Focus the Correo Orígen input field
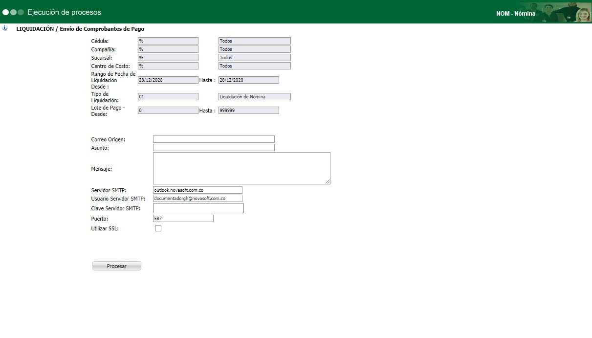Image resolution: width=592 pixels, height=338 pixels. pos(214,139)
